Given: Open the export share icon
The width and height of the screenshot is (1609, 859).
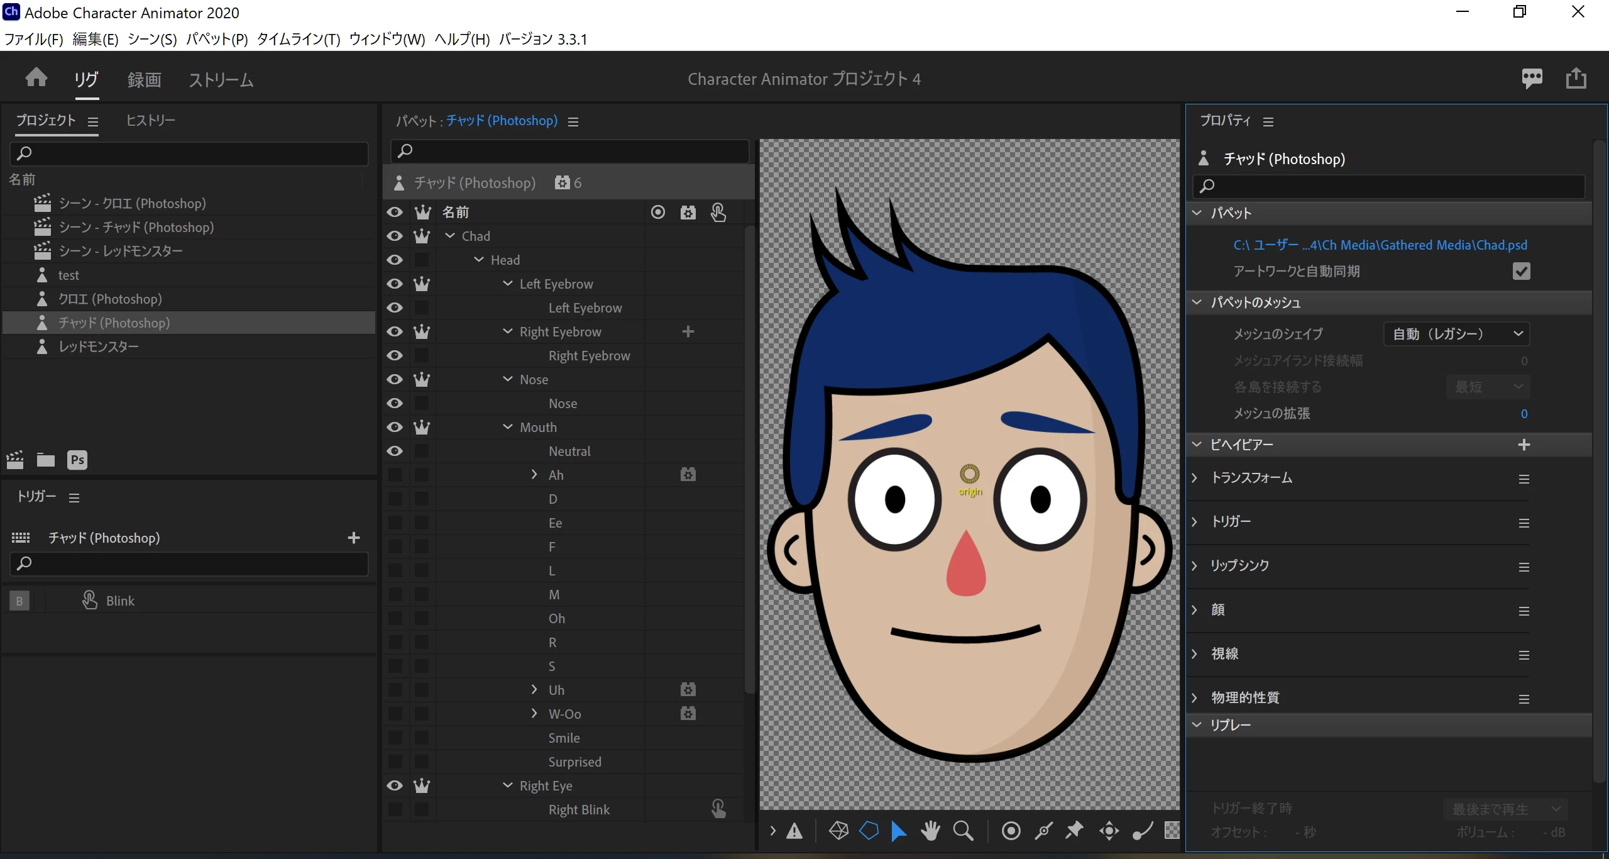Looking at the screenshot, I should coord(1576,79).
